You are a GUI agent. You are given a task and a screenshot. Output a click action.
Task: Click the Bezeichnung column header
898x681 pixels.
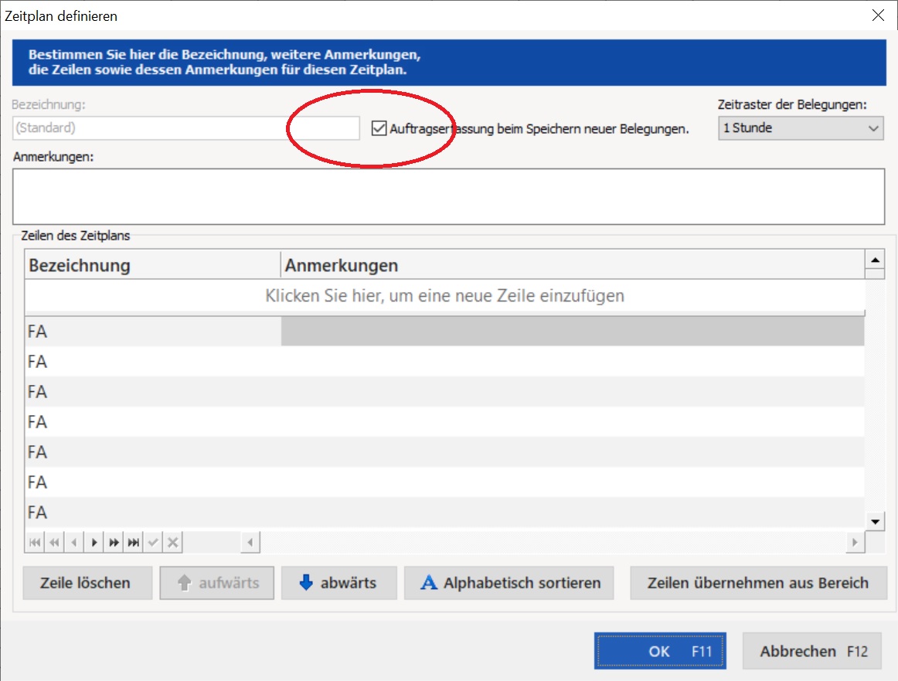(x=152, y=265)
